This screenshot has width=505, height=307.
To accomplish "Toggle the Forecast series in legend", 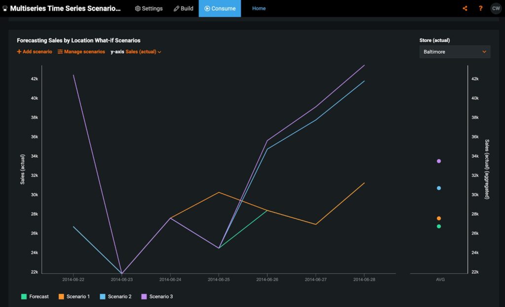I will [35, 296].
